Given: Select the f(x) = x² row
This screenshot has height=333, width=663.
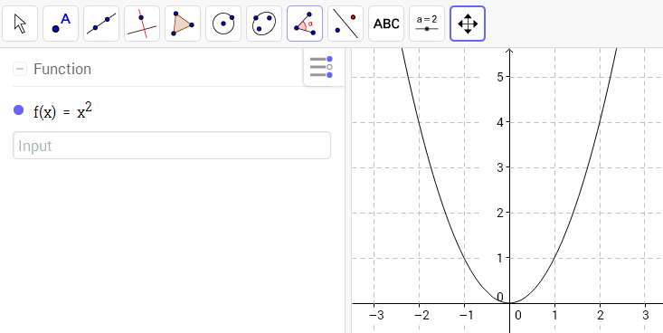Looking at the screenshot, I should pyautogui.click(x=173, y=111).
